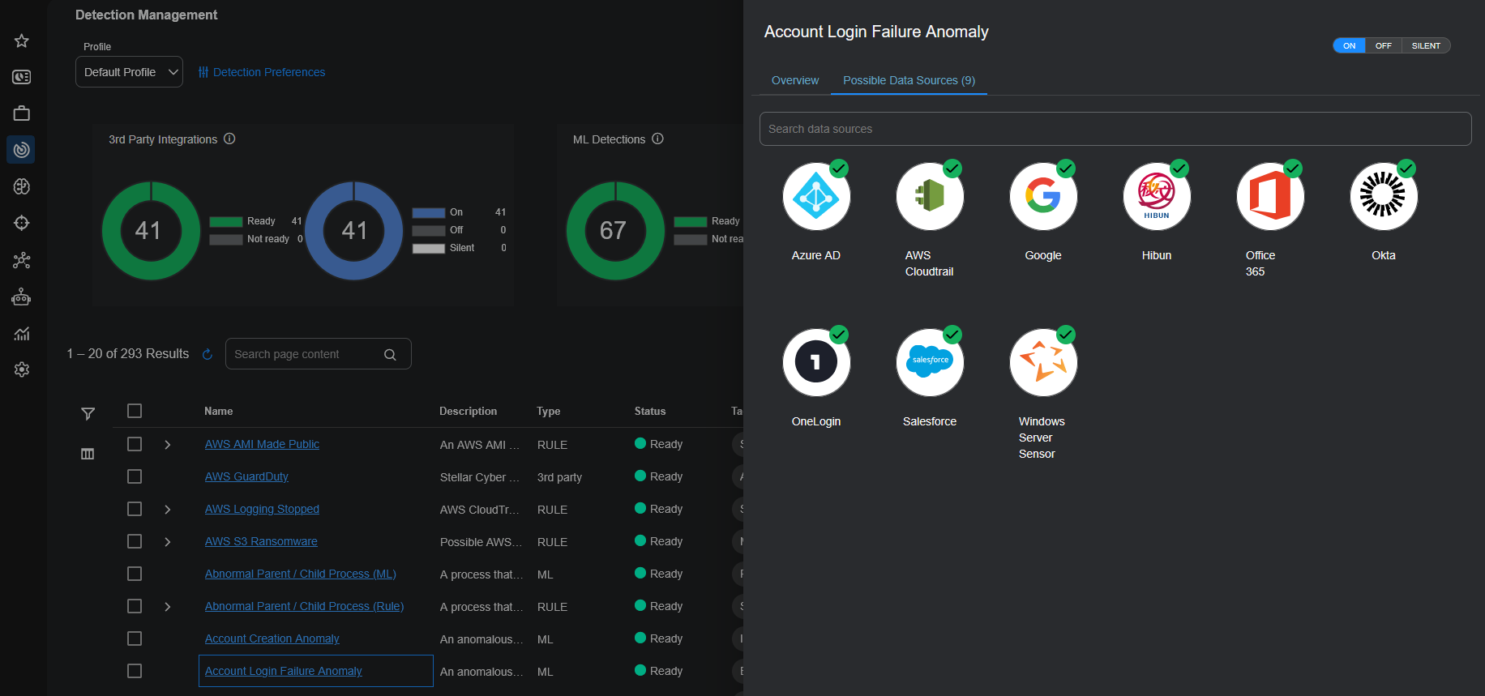Image resolution: width=1485 pixels, height=696 pixels.
Task: Open the Account Creation Anomaly link
Action: 272,638
